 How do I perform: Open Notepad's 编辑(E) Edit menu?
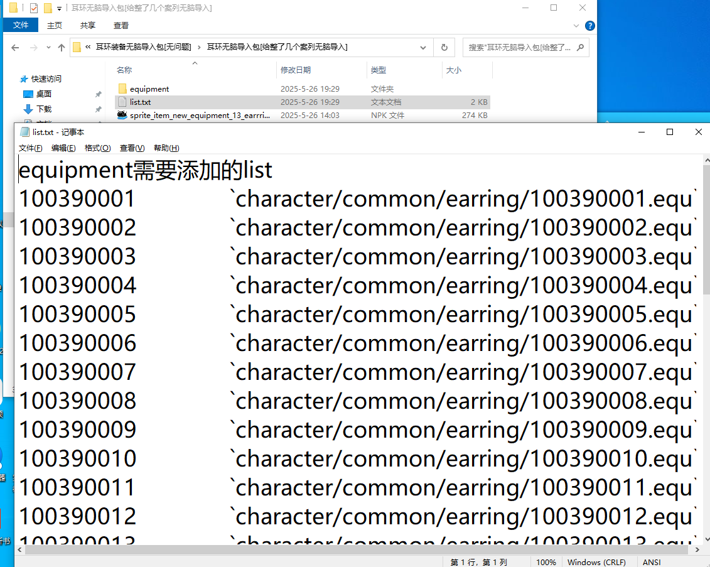[63, 148]
